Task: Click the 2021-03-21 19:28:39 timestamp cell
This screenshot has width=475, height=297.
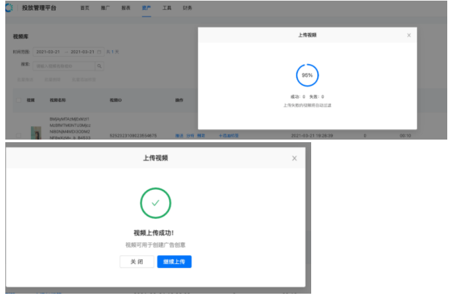Action: pos(312,136)
